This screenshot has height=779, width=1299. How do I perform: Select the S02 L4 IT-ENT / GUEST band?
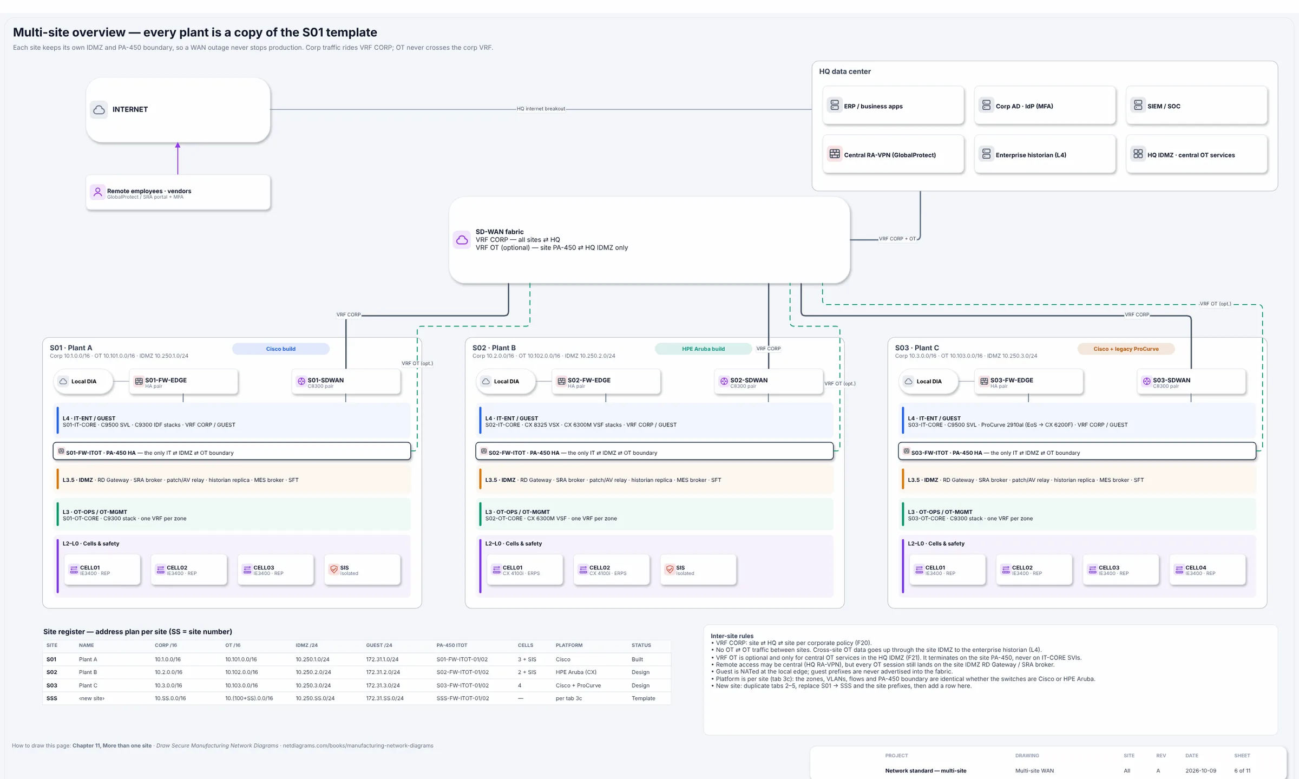pos(656,421)
